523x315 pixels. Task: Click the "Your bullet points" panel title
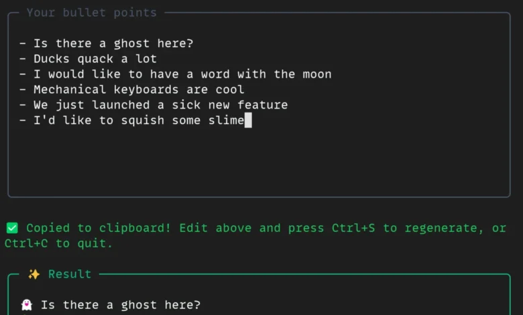point(91,13)
